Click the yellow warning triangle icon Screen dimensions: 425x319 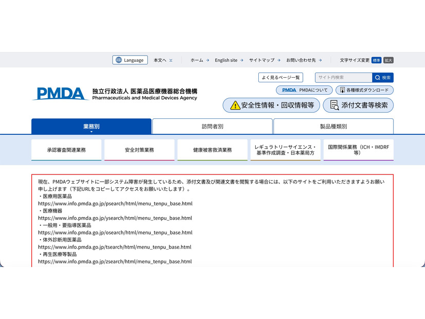tap(235, 105)
